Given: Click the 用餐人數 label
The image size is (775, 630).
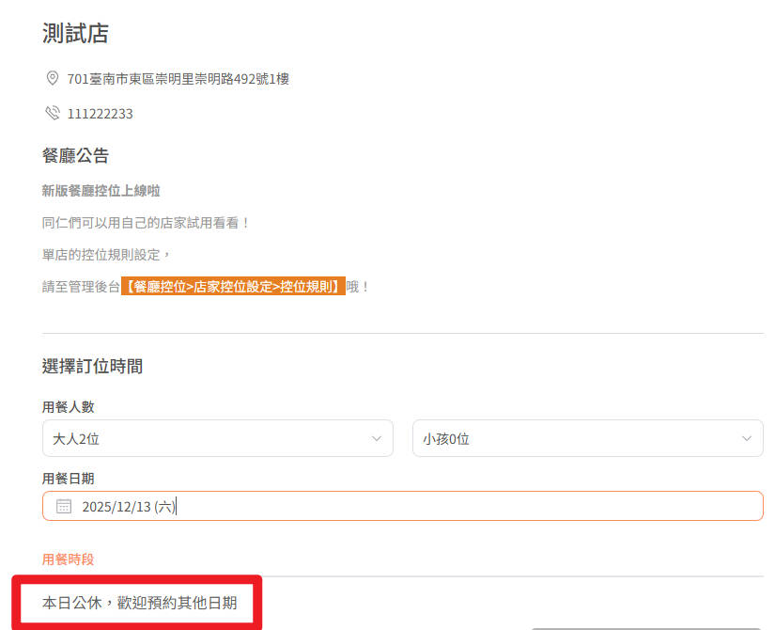Looking at the screenshot, I should point(68,407).
